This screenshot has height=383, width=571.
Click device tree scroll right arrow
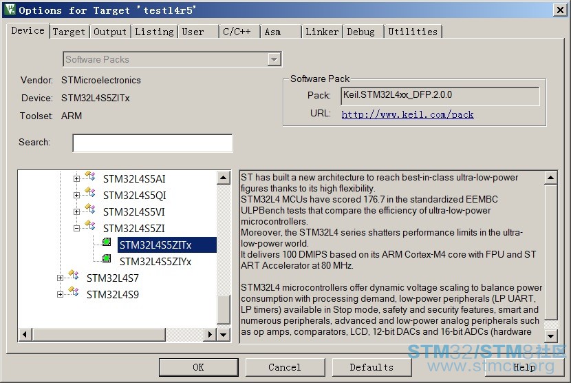click(x=209, y=334)
